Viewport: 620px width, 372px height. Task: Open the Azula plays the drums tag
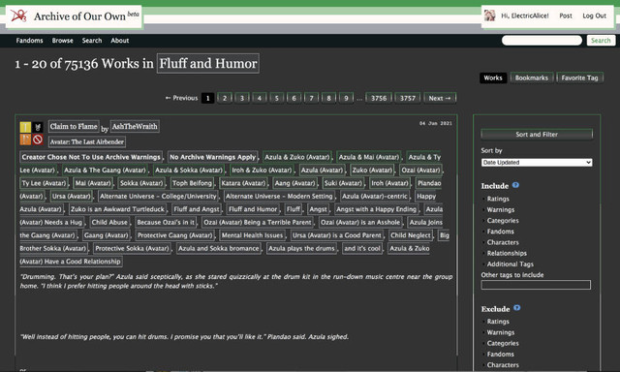[x=301, y=248]
